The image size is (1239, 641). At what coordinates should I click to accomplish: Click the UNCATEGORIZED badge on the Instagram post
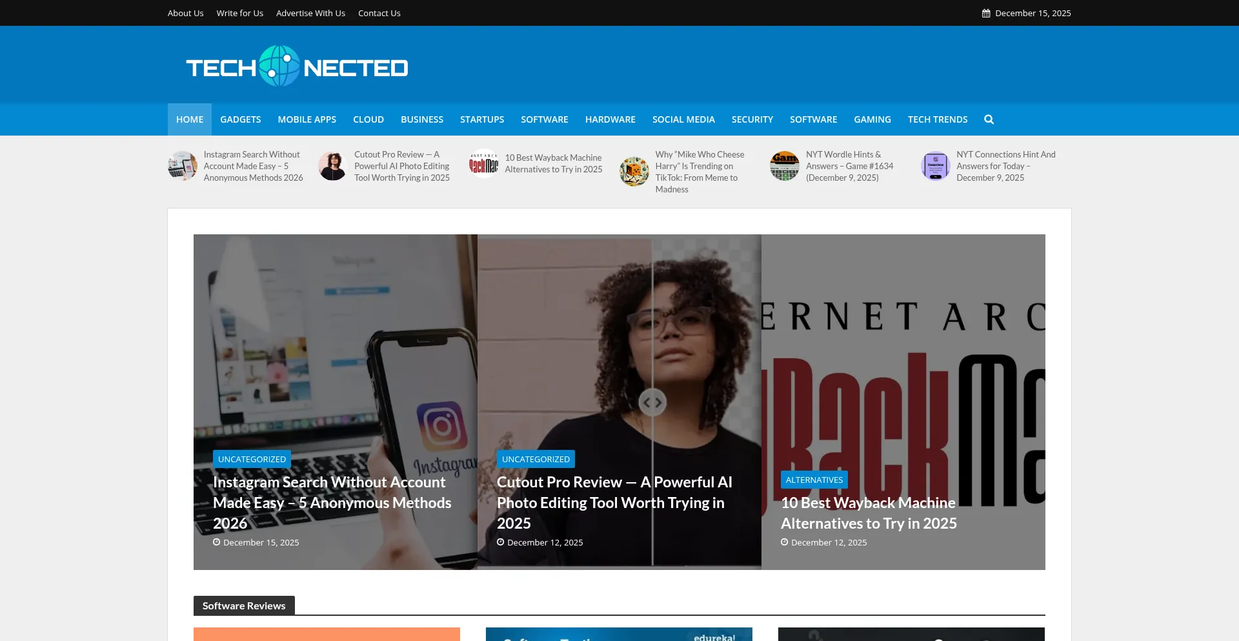[252, 458]
